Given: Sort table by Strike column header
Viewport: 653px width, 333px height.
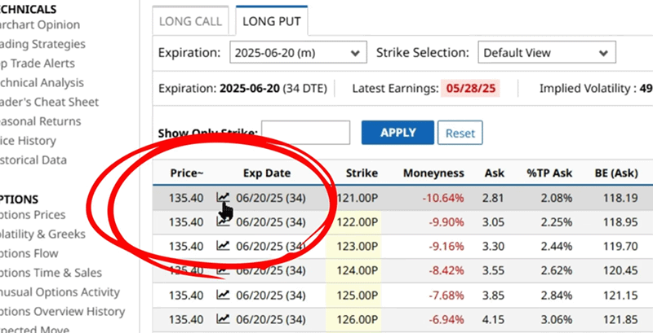Looking at the screenshot, I should [x=362, y=173].
